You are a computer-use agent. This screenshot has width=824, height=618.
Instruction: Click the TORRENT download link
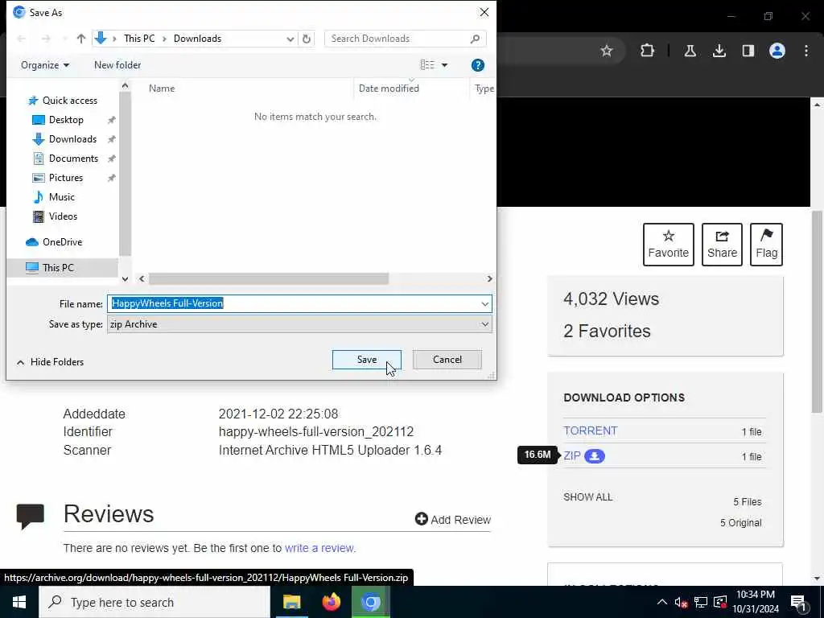pyautogui.click(x=591, y=431)
